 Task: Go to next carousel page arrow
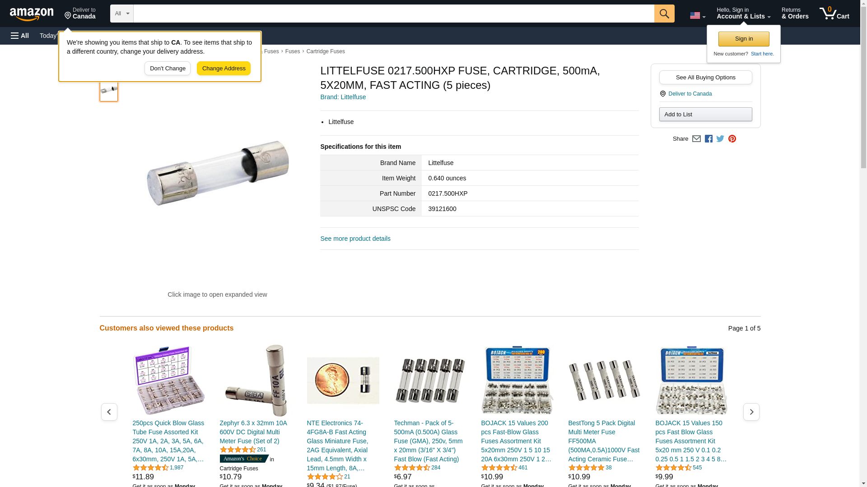[751, 412]
